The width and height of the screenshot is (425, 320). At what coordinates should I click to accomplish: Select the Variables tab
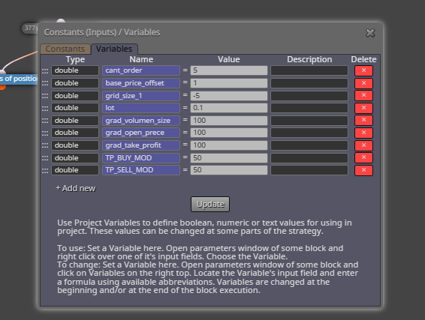pyautogui.click(x=114, y=49)
